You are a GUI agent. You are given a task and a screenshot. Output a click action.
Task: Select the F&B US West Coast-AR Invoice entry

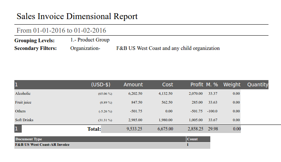point(42,144)
